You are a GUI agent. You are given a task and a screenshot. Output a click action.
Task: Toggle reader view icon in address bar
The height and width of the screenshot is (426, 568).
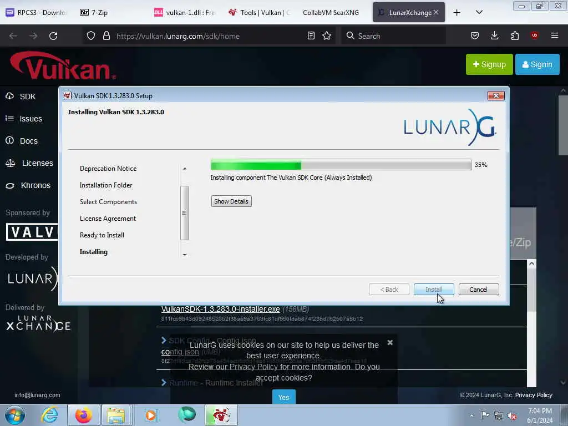[x=311, y=36]
